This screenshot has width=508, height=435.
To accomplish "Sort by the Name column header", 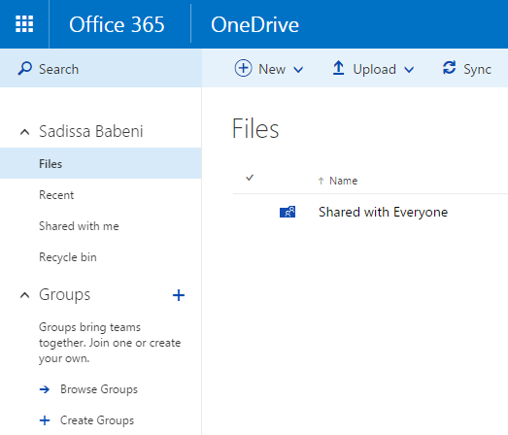I will point(343,181).
